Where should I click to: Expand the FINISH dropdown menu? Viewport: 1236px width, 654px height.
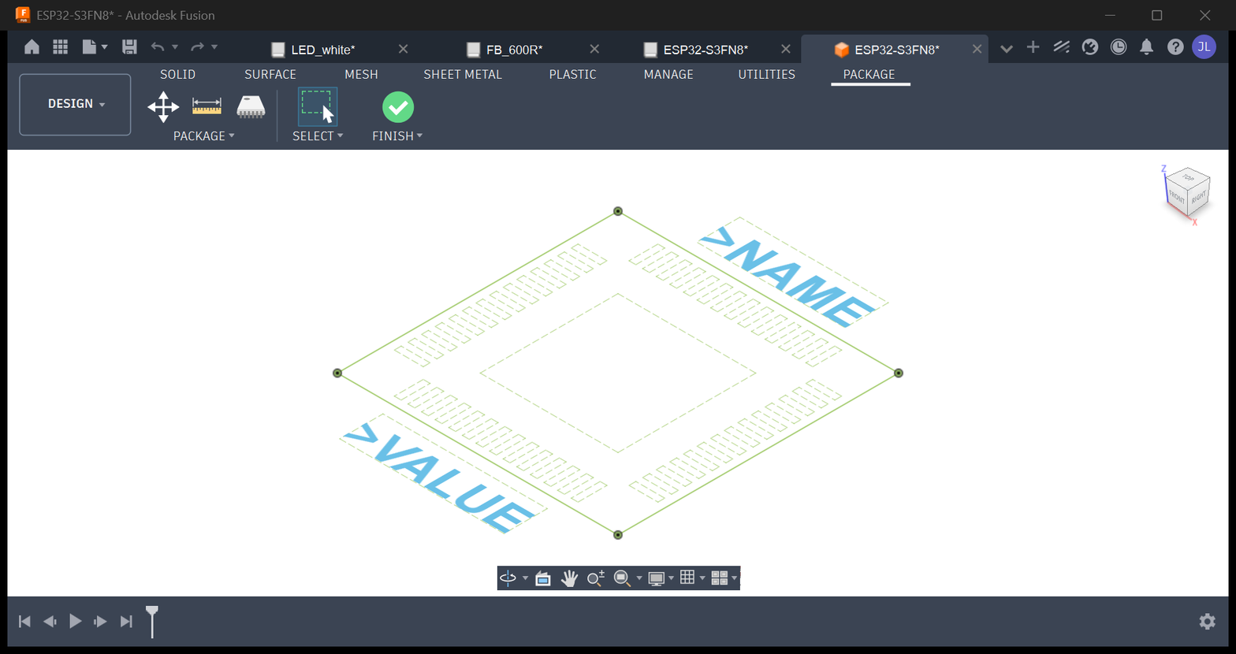(397, 136)
